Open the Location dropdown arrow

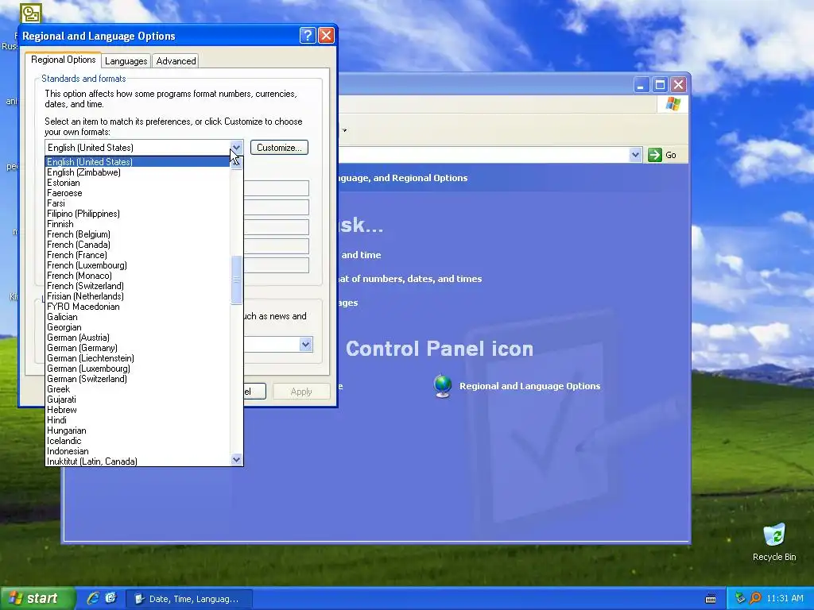pos(306,345)
